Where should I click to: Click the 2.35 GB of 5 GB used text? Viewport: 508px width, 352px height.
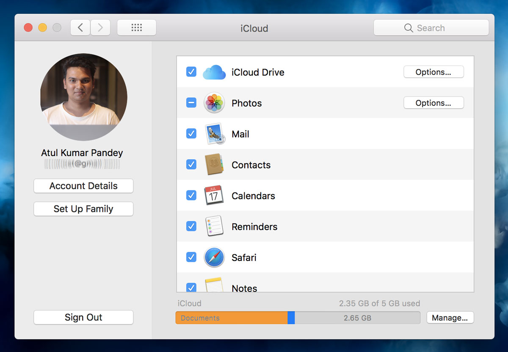[379, 303]
